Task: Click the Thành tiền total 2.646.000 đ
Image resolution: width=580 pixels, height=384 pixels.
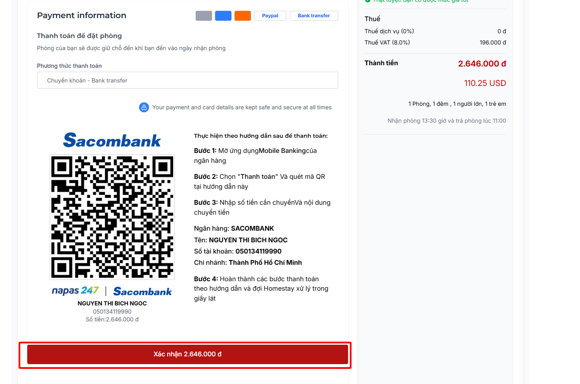Action: pos(482,64)
